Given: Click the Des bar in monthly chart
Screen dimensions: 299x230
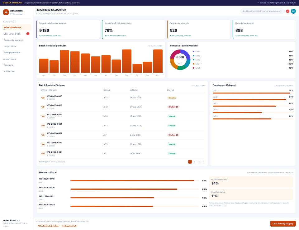Looking at the screenshot, I should tap(158, 61).
